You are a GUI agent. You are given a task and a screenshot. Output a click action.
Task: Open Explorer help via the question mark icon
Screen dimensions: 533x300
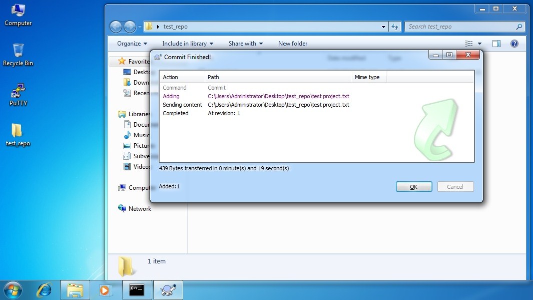(514, 44)
